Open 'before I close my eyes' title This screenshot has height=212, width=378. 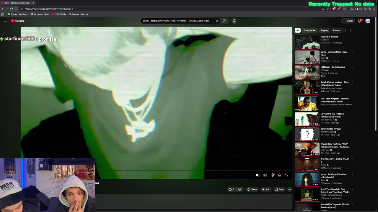[331, 129]
